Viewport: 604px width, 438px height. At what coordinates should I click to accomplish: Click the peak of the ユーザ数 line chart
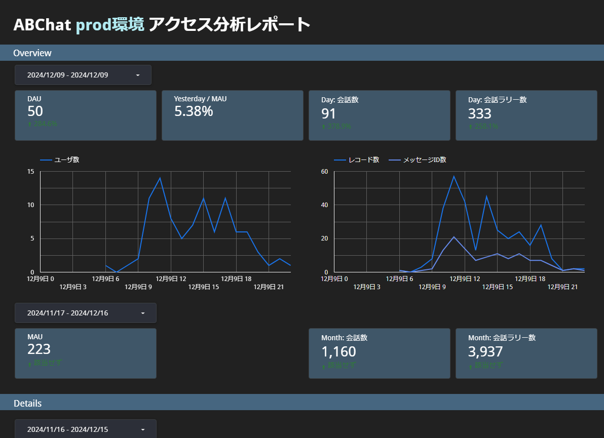[x=160, y=178]
